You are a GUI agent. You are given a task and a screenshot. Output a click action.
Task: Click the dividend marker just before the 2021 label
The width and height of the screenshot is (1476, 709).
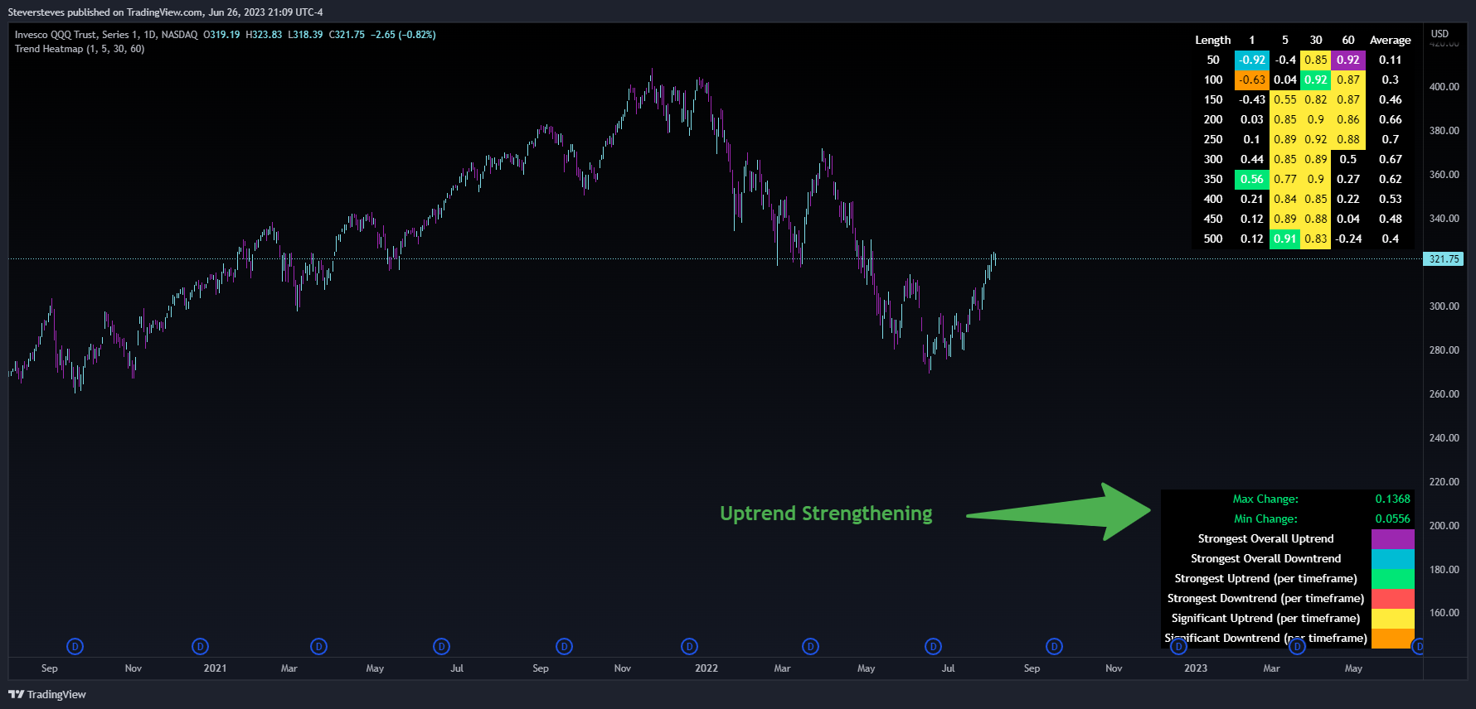click(200, 646)
